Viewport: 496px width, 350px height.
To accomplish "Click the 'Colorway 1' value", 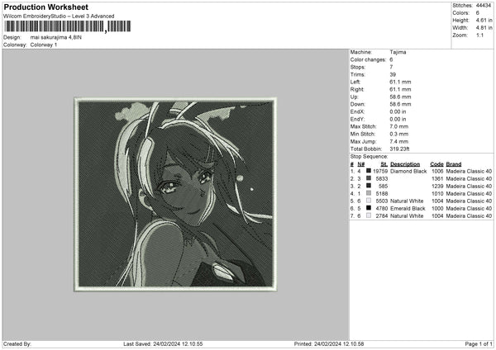I will point(44,45).
